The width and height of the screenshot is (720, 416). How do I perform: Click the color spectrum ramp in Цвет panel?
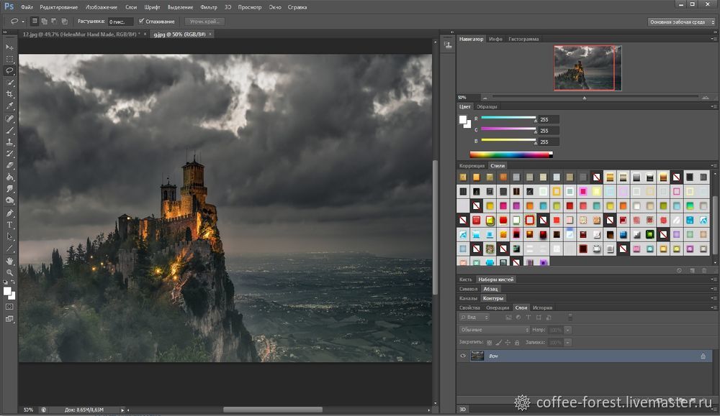coord(510,154)
